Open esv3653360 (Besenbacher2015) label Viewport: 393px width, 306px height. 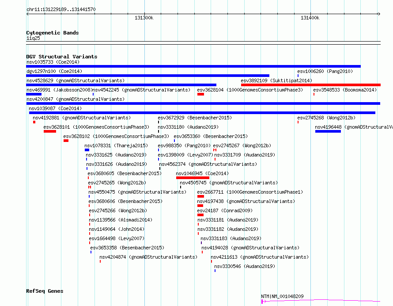[211, 136]
